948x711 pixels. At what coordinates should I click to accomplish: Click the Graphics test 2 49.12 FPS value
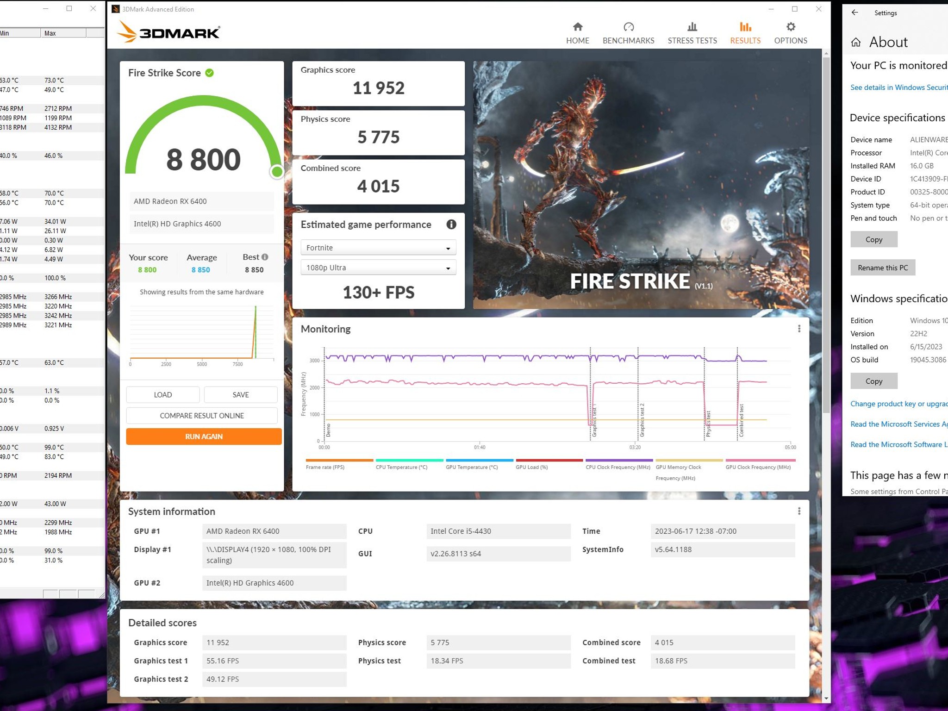click(x=274, y=679)
